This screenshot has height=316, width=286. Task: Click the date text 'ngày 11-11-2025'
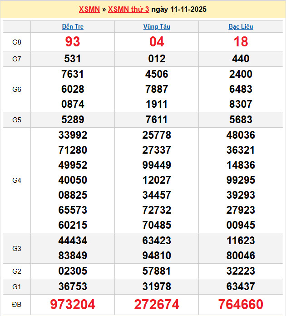(179, 9)
